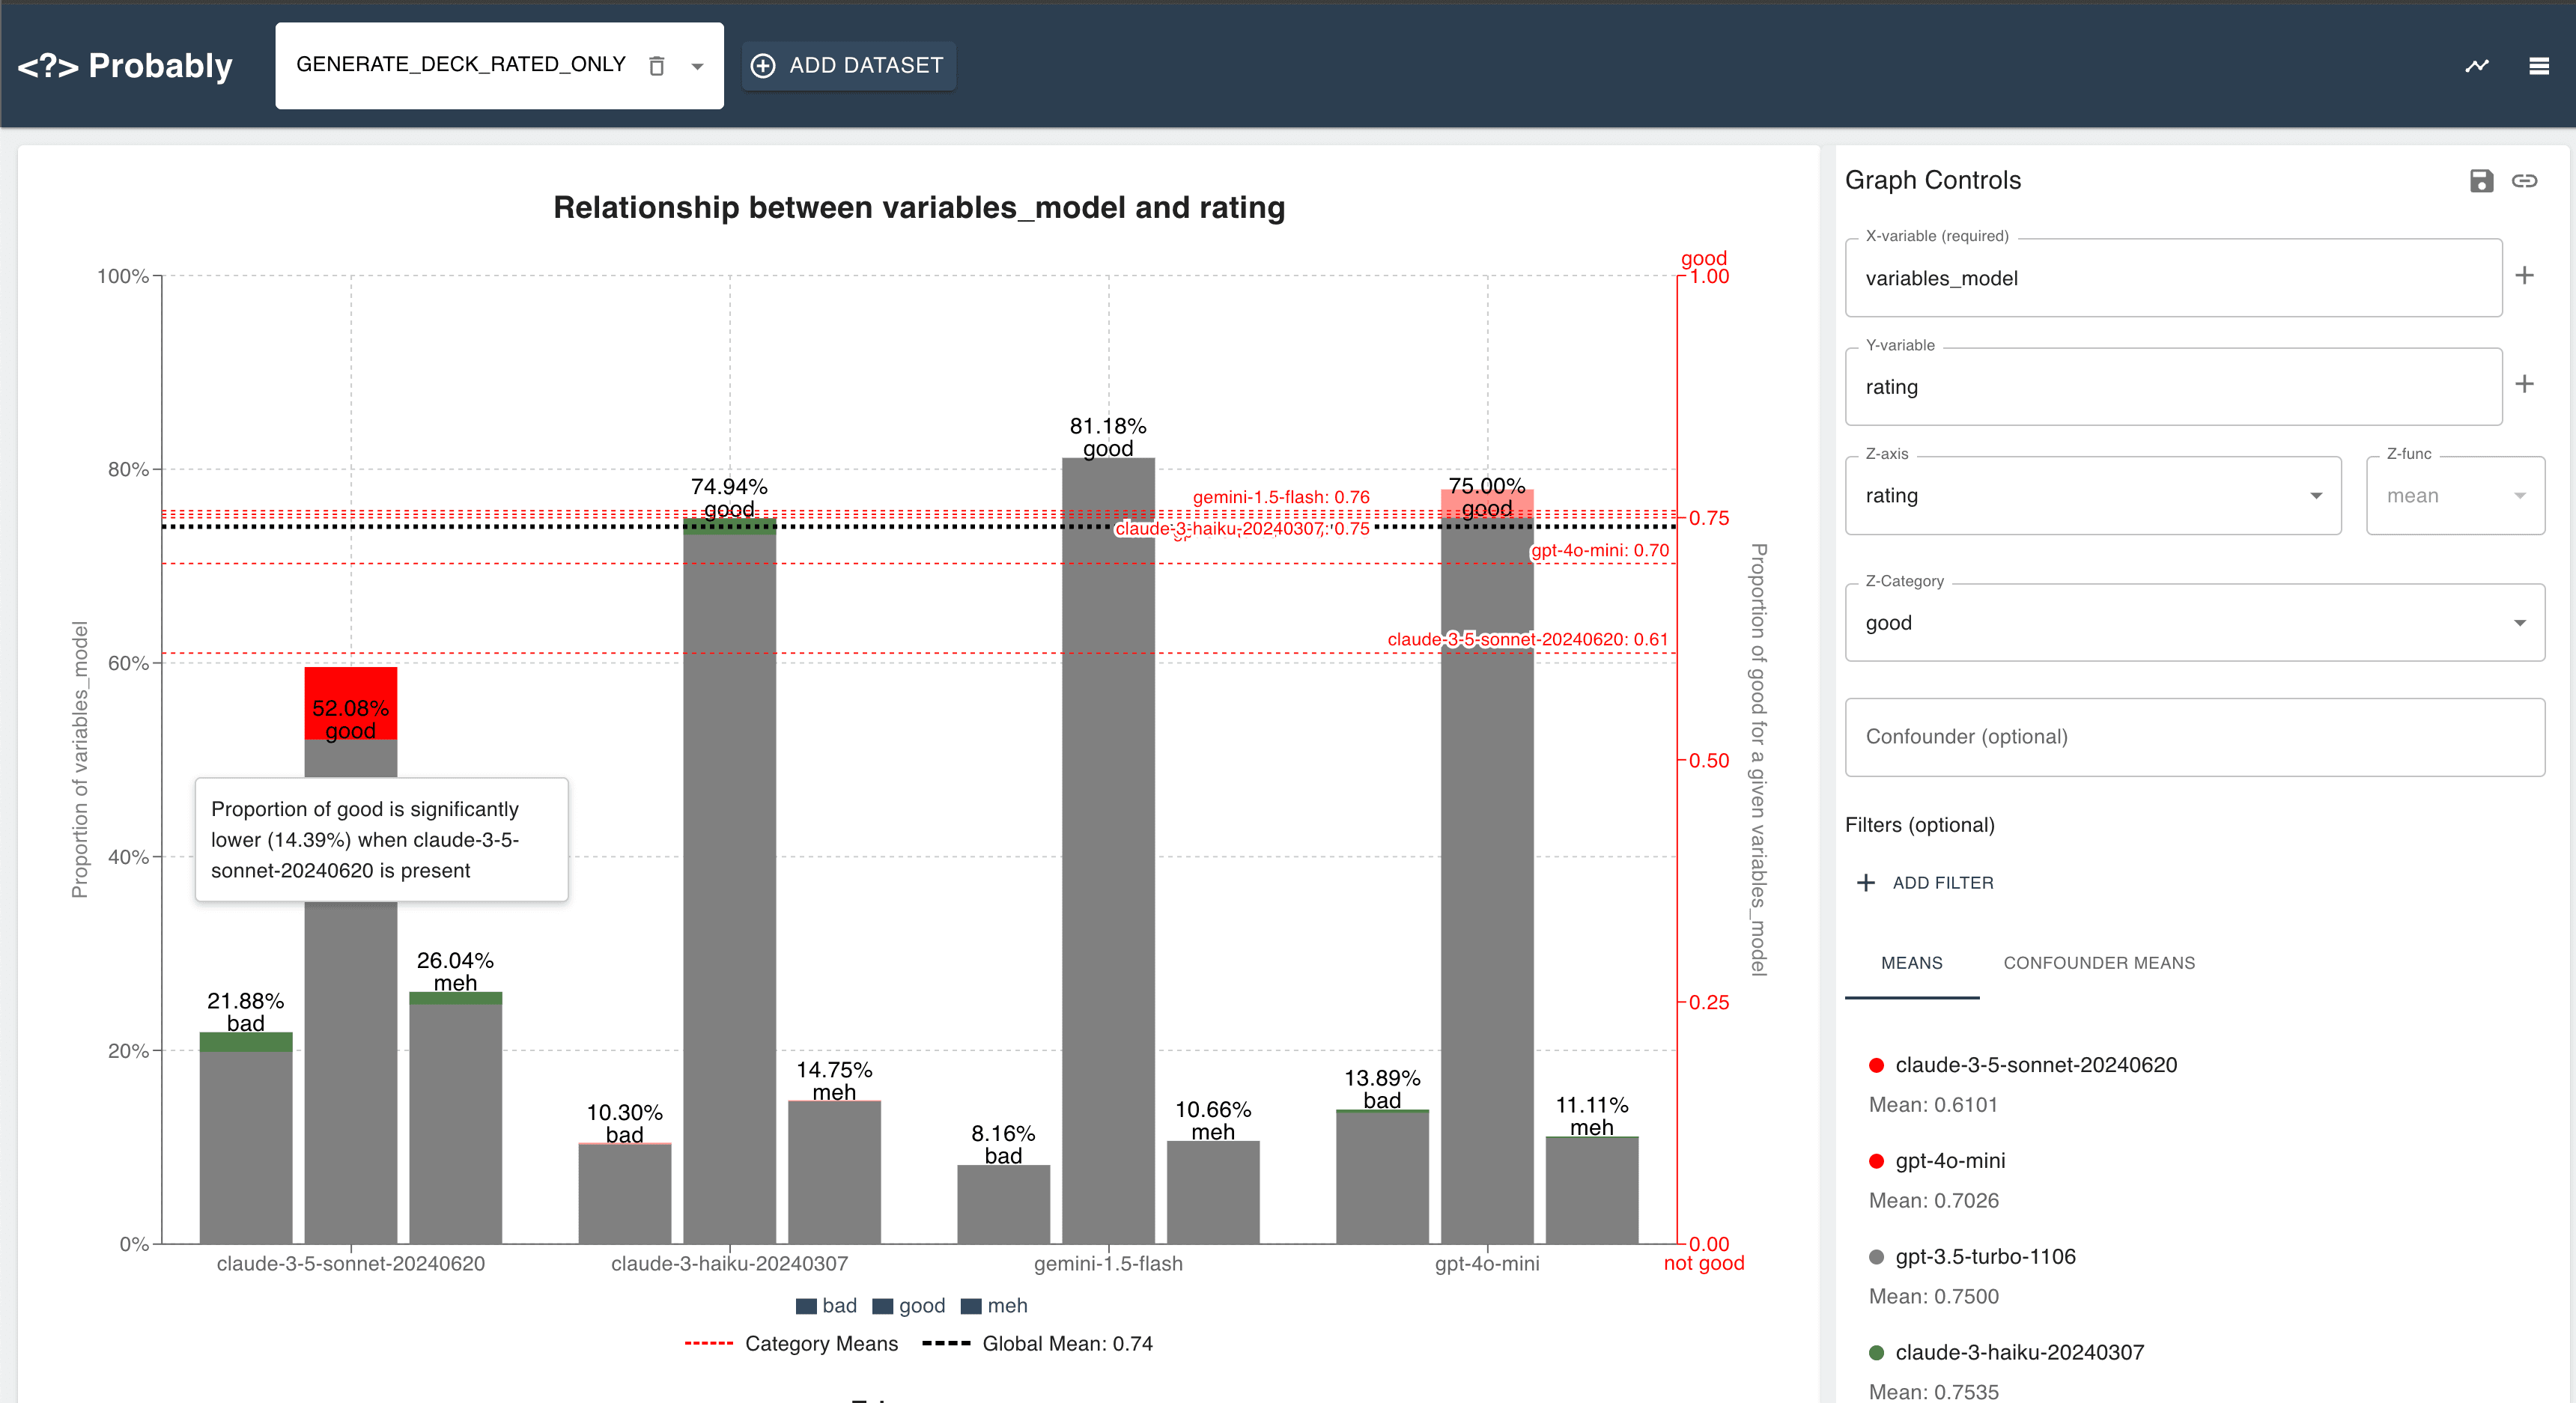2576x1403 pixels.
Task: Open the Z-Category dropdown showing good
Action: [x=2194, y=623]
